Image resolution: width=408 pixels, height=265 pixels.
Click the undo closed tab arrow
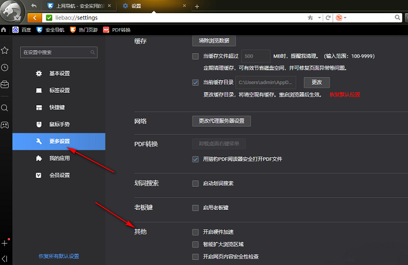click(34, 6)
